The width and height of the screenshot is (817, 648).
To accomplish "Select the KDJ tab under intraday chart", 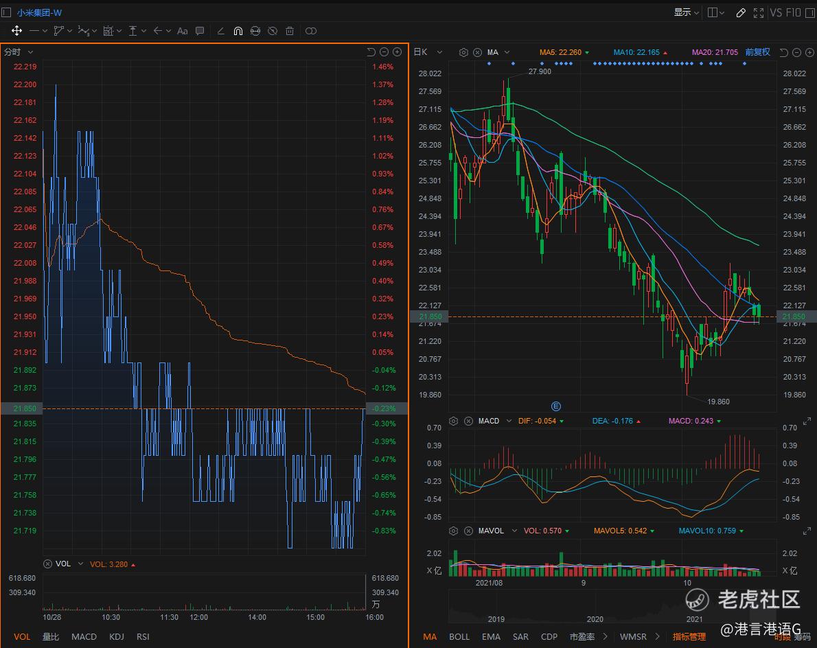I will click(x=117, y=636).
